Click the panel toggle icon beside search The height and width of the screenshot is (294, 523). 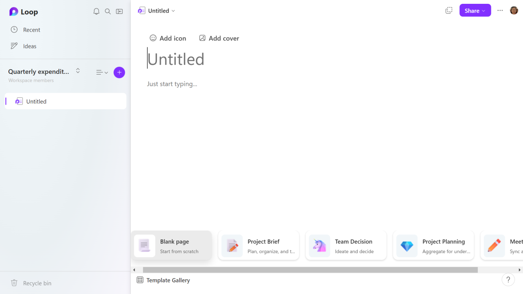pos(119,11)
